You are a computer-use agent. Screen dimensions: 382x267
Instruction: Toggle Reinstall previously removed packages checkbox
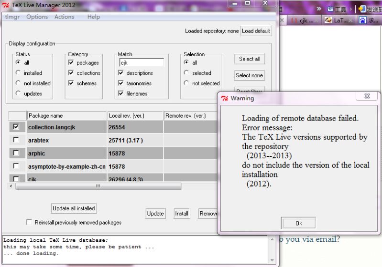click(29, 222)
